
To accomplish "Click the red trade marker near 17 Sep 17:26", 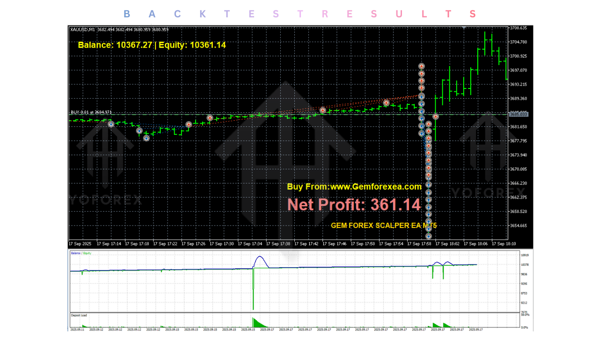I will click(x=189, y=124).
